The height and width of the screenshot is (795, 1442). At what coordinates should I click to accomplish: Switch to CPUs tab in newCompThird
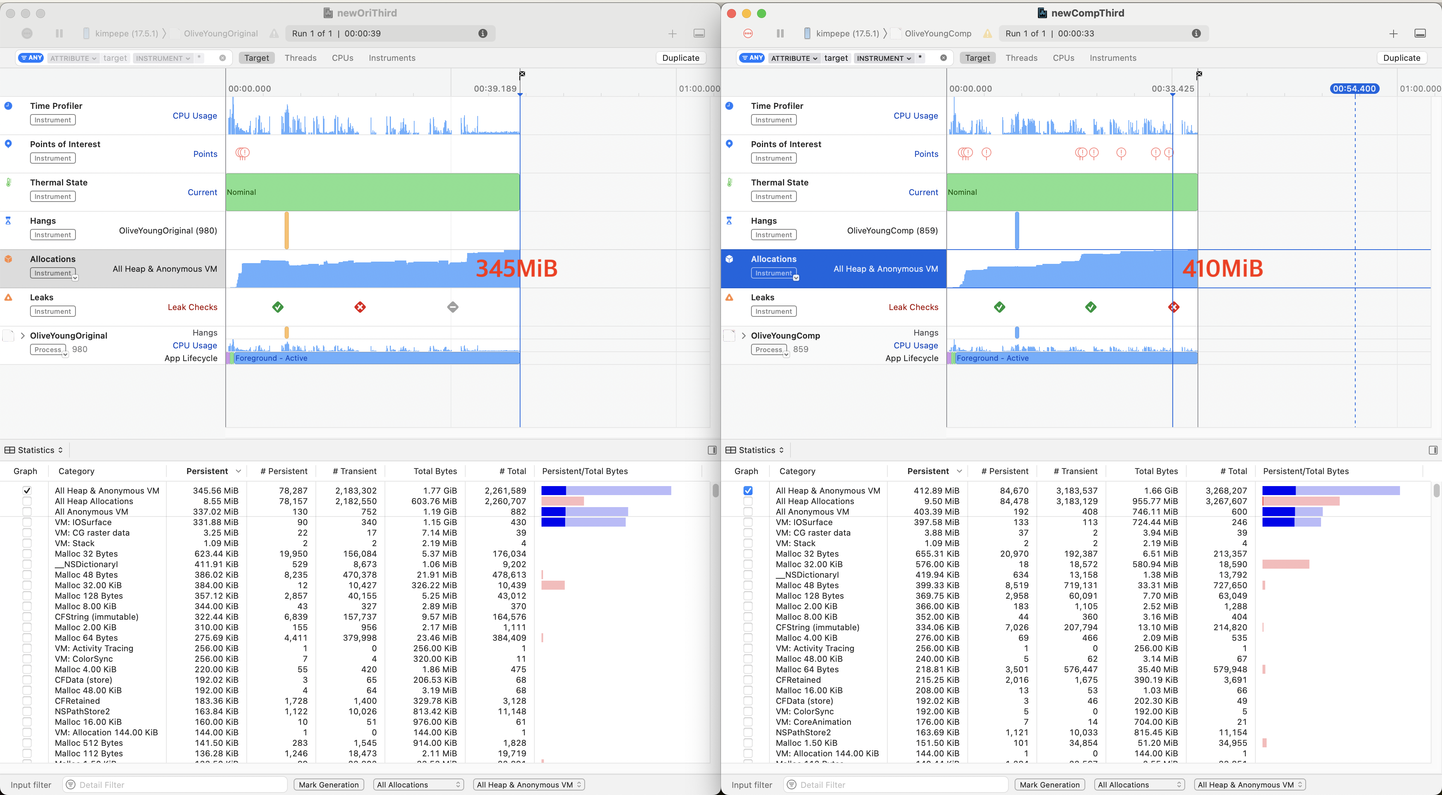coord(1063,58)
